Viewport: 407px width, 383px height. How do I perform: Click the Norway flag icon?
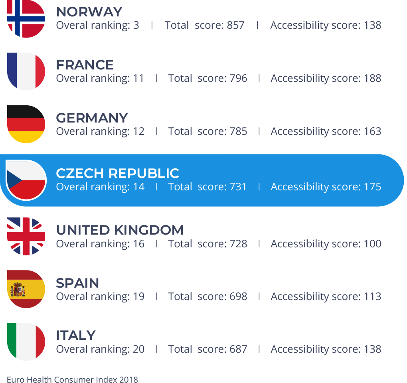(26, 19)
